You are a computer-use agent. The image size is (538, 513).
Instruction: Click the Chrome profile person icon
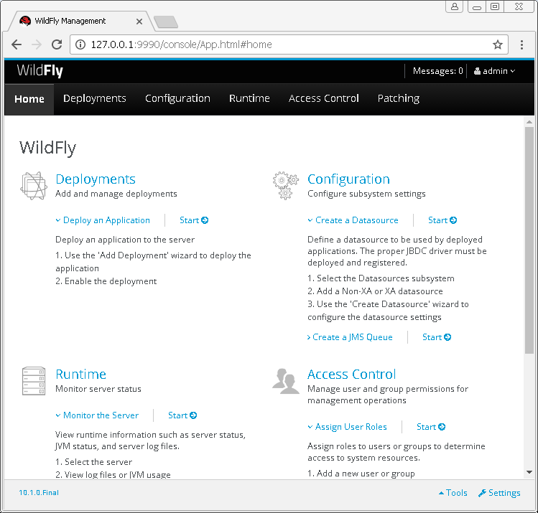454,6
